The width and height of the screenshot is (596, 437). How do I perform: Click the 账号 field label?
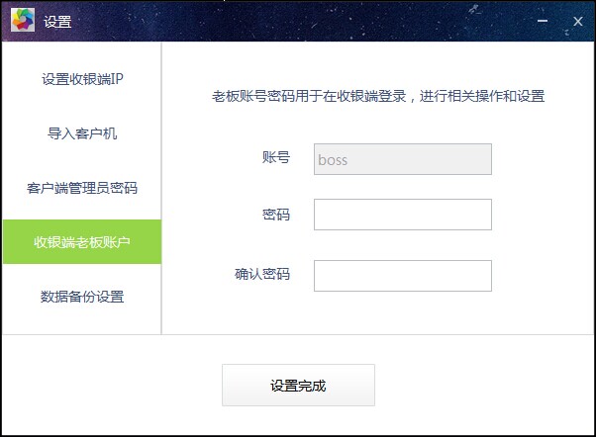pos(276,157)
